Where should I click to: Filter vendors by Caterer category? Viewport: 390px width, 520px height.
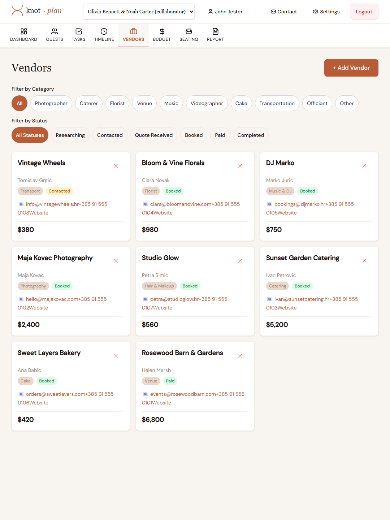pos(89,103)
